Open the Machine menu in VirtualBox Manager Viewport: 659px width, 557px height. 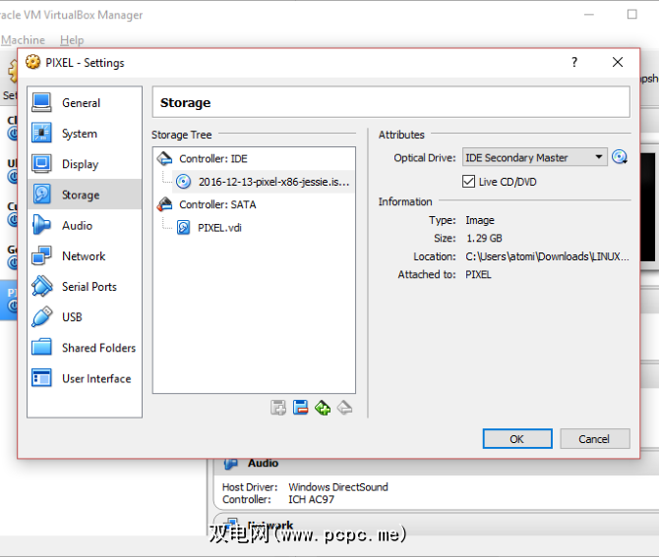coord(24,40)
